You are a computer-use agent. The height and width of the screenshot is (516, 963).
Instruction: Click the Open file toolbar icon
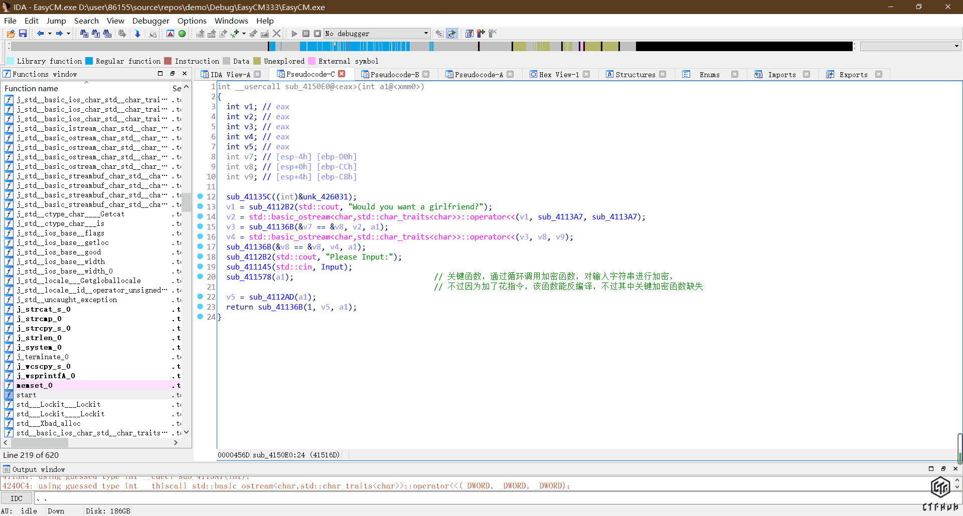(11, 34)
